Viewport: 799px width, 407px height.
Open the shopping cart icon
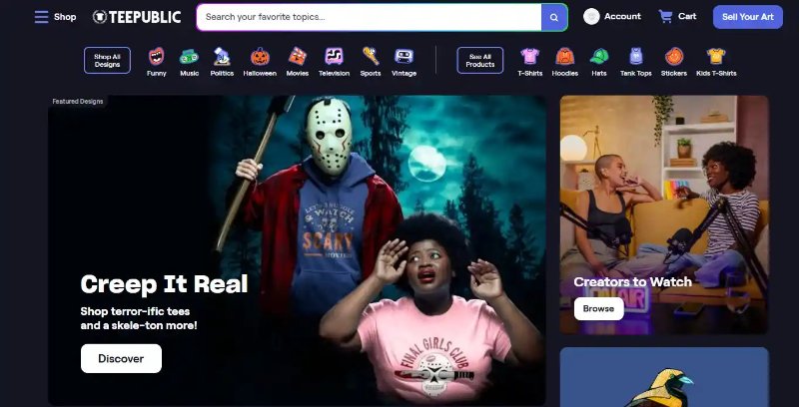[665, 16]
